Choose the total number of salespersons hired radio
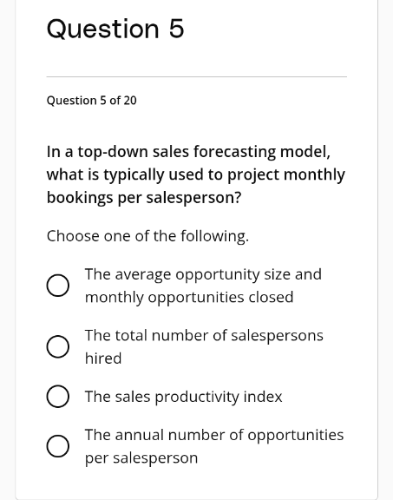 [x=57, y=346]
